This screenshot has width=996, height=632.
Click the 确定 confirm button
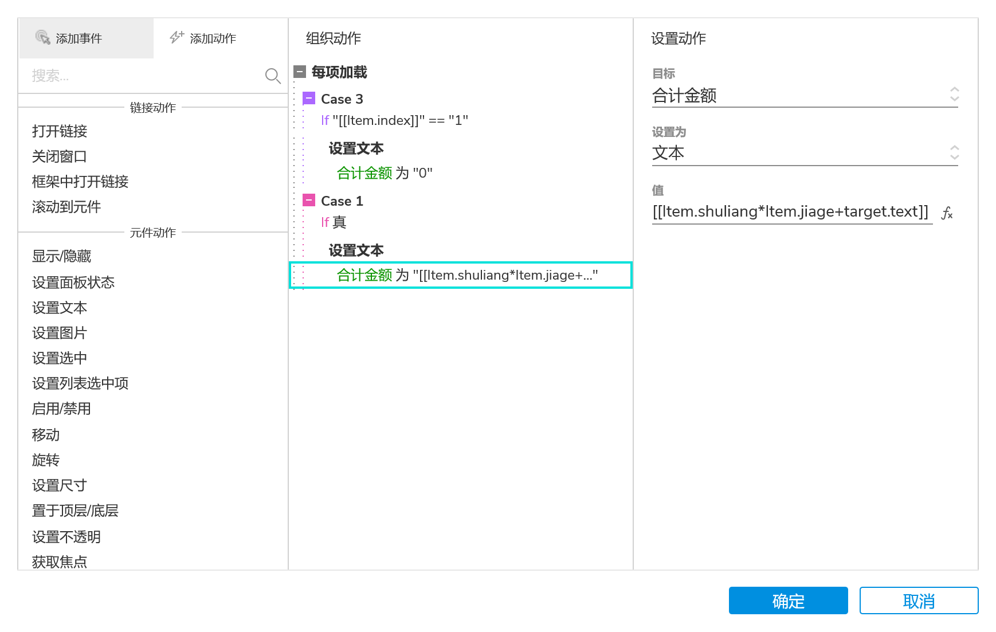click(788, 600)
